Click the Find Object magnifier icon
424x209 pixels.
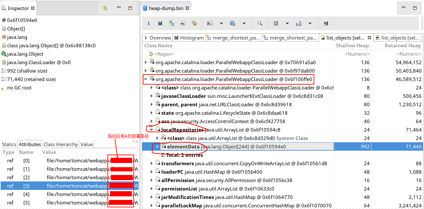[260, 23]
